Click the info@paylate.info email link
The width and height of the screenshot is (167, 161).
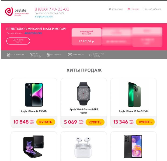(x=44, y=17)
